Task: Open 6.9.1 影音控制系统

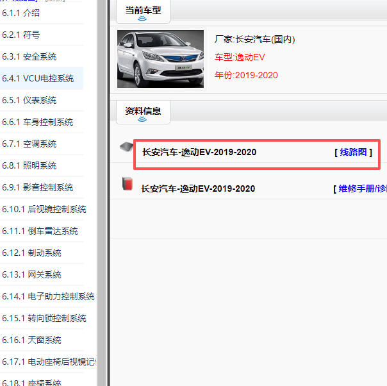Action: pyautogui.click(x=38, y=187)
